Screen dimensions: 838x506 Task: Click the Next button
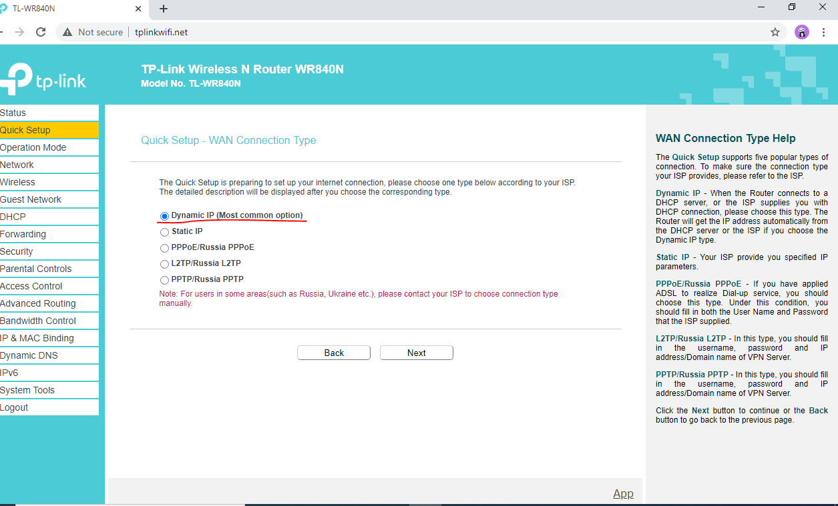pos(417,353)
